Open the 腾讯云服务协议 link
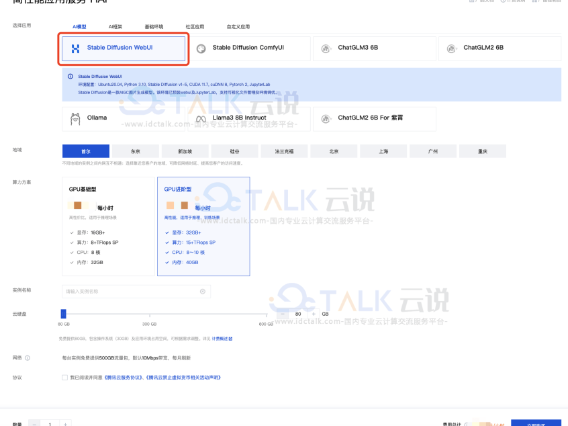568x426 pixels. click(124, 378)
